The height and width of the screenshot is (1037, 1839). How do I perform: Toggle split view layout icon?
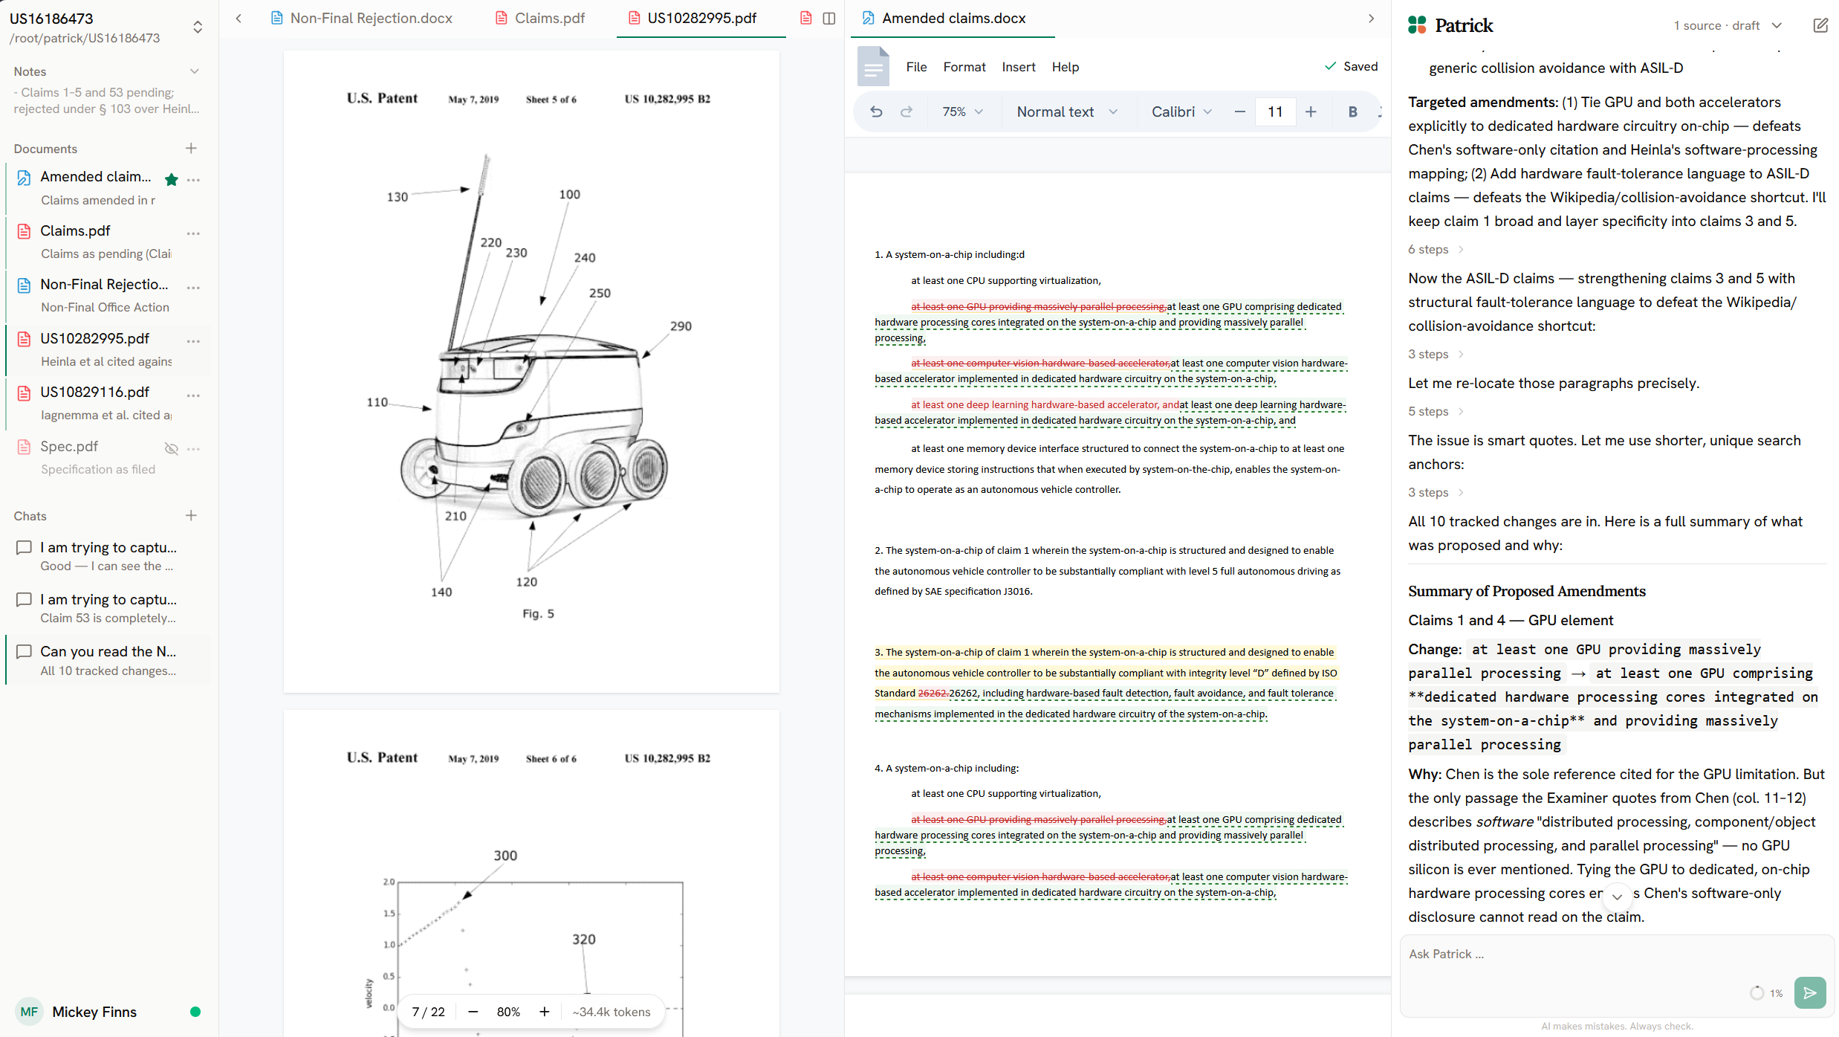829,18
